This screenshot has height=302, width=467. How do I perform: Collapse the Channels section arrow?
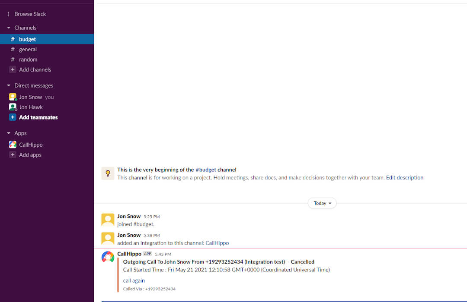[9, 28]
